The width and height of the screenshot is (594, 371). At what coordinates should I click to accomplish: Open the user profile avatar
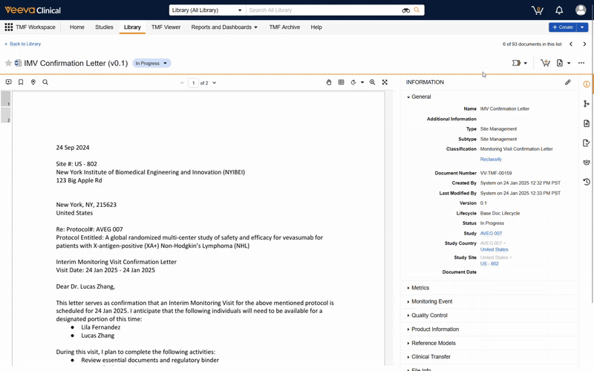pyautogui.click(x=581, y=10)
